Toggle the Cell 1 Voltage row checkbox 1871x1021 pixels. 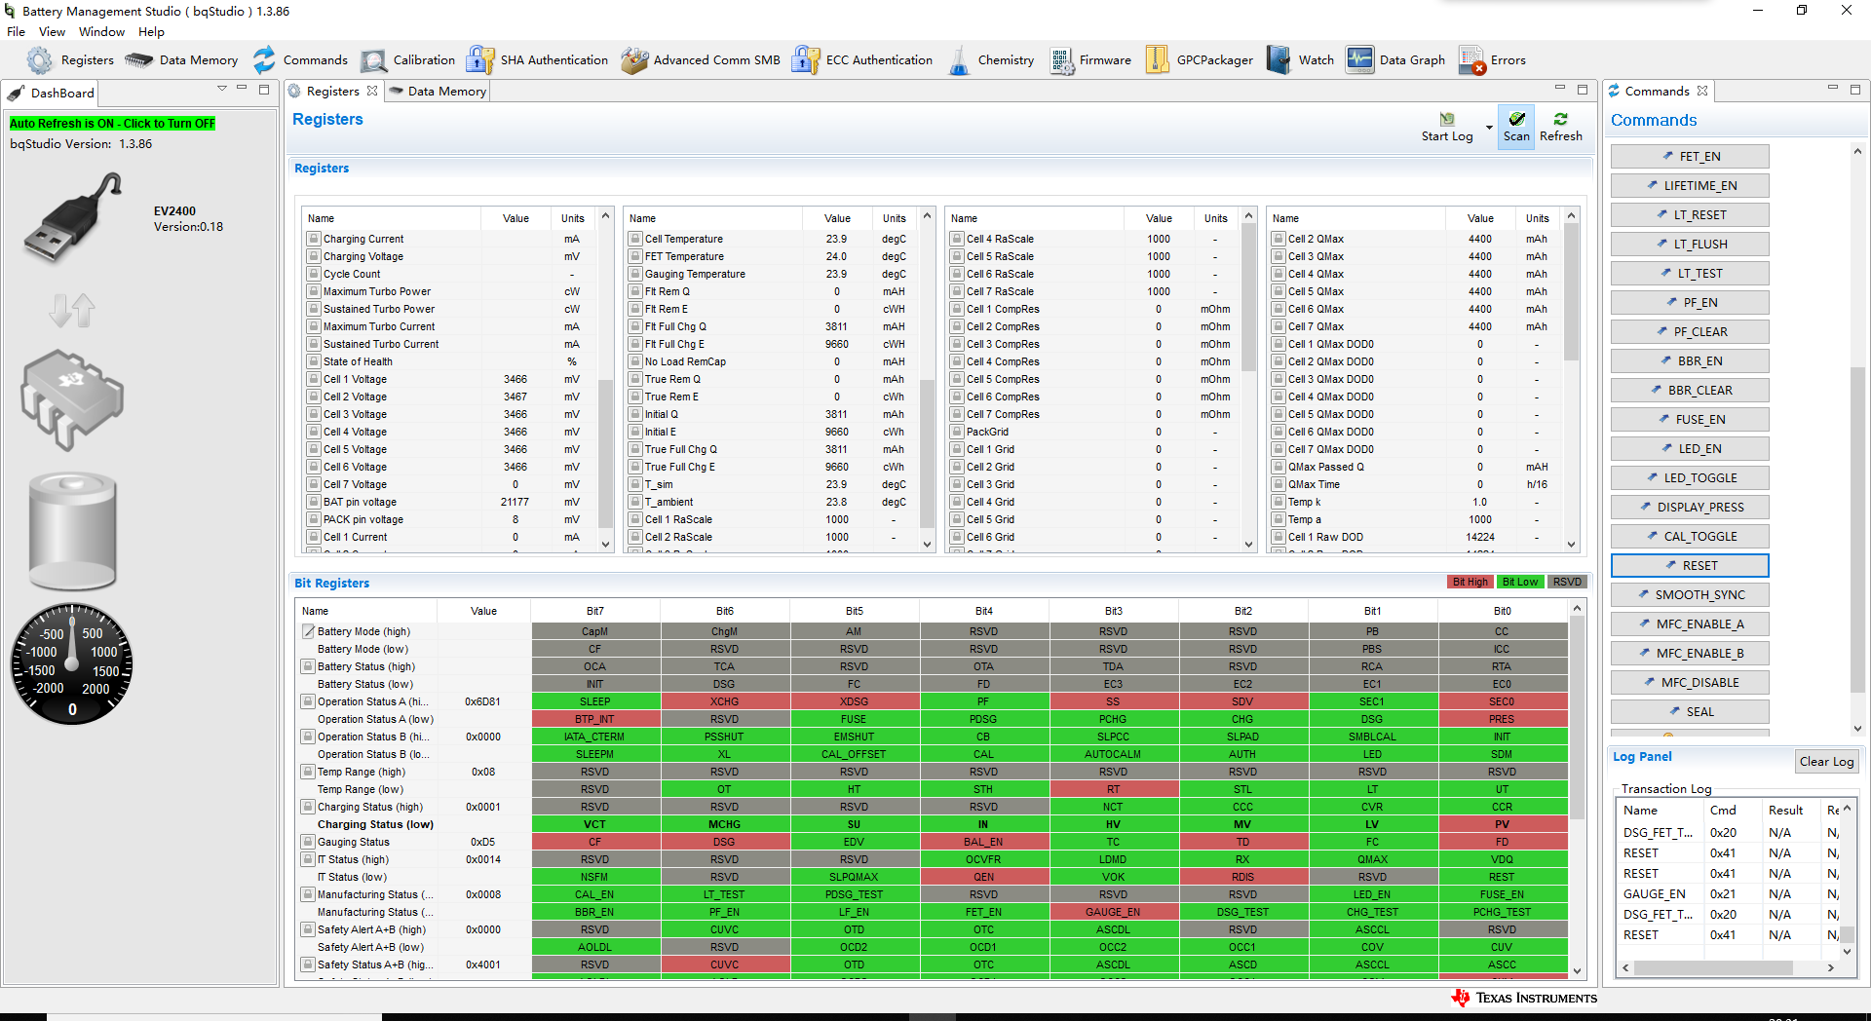point(313,379)
